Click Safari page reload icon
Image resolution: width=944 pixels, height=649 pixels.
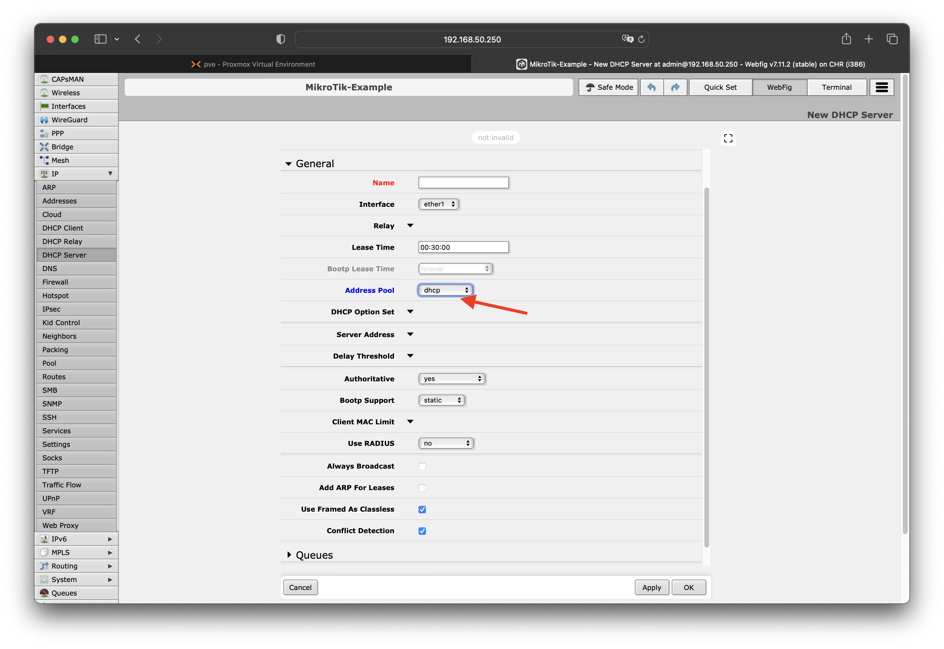(641, 39)
